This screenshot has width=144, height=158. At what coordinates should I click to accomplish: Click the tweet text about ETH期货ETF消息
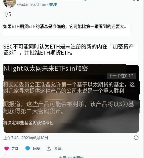pos(65,26)
